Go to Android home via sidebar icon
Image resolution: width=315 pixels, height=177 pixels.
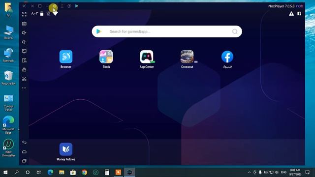24,151
